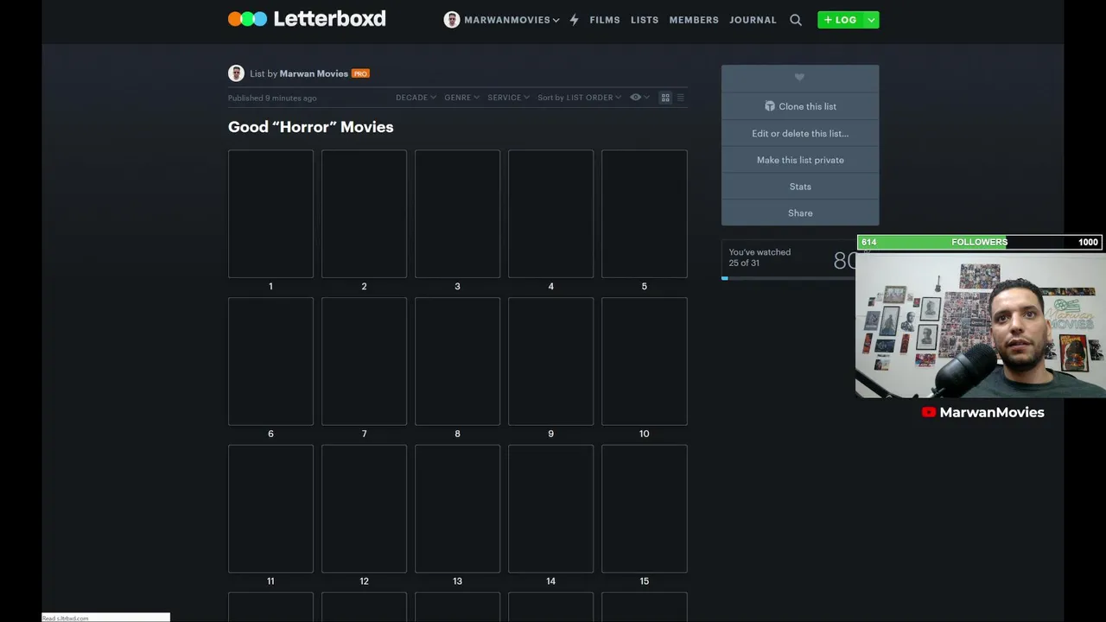Switch to grid view icon
The width and height of the screenshot is (1106, 622).
pyautogui.click(x=665, y=98)
